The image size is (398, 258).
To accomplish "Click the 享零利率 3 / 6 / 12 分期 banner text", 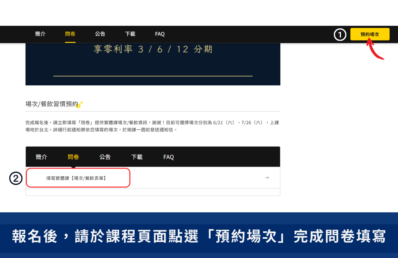I will tap(153, 49).
